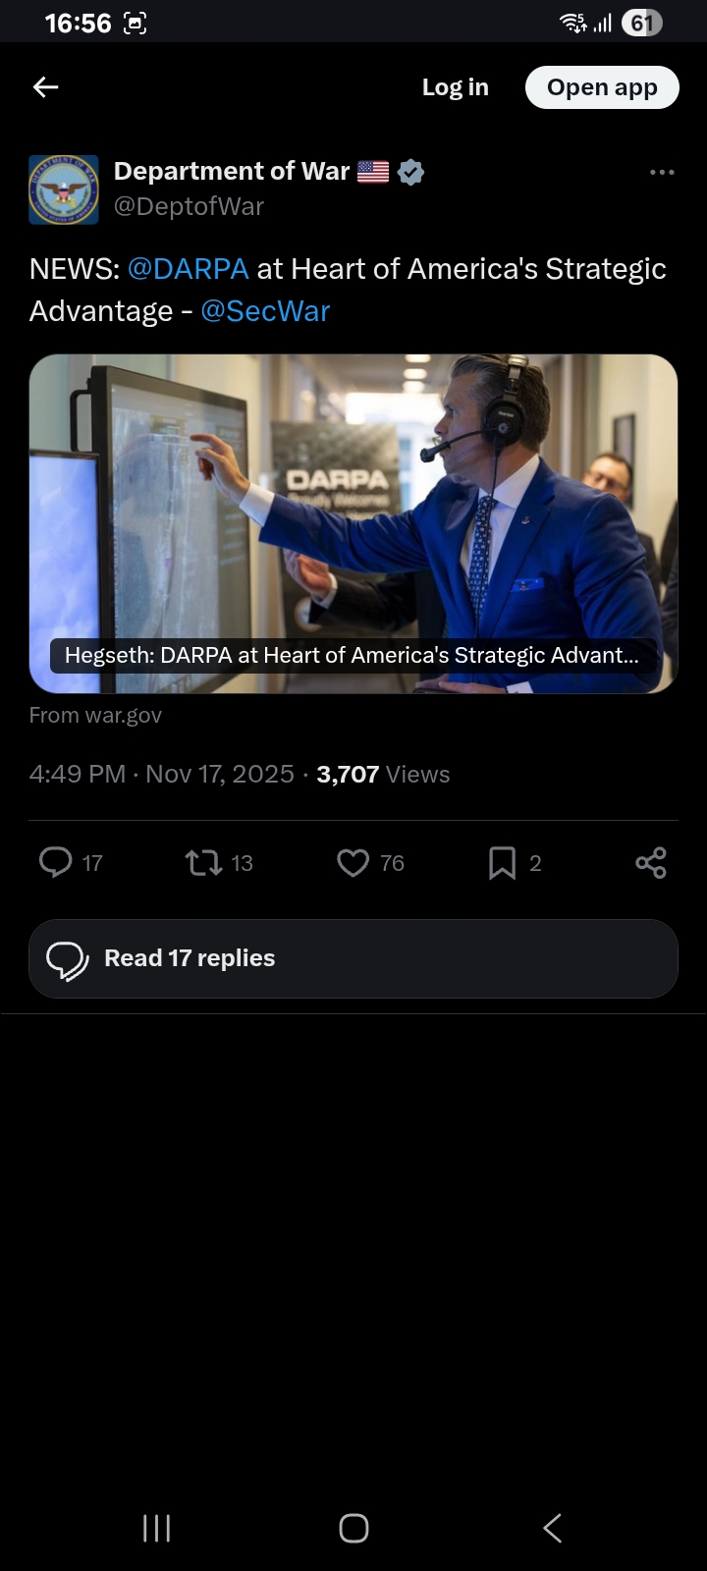
Task: Like the post with heart icon
Action: click(353, 862)
